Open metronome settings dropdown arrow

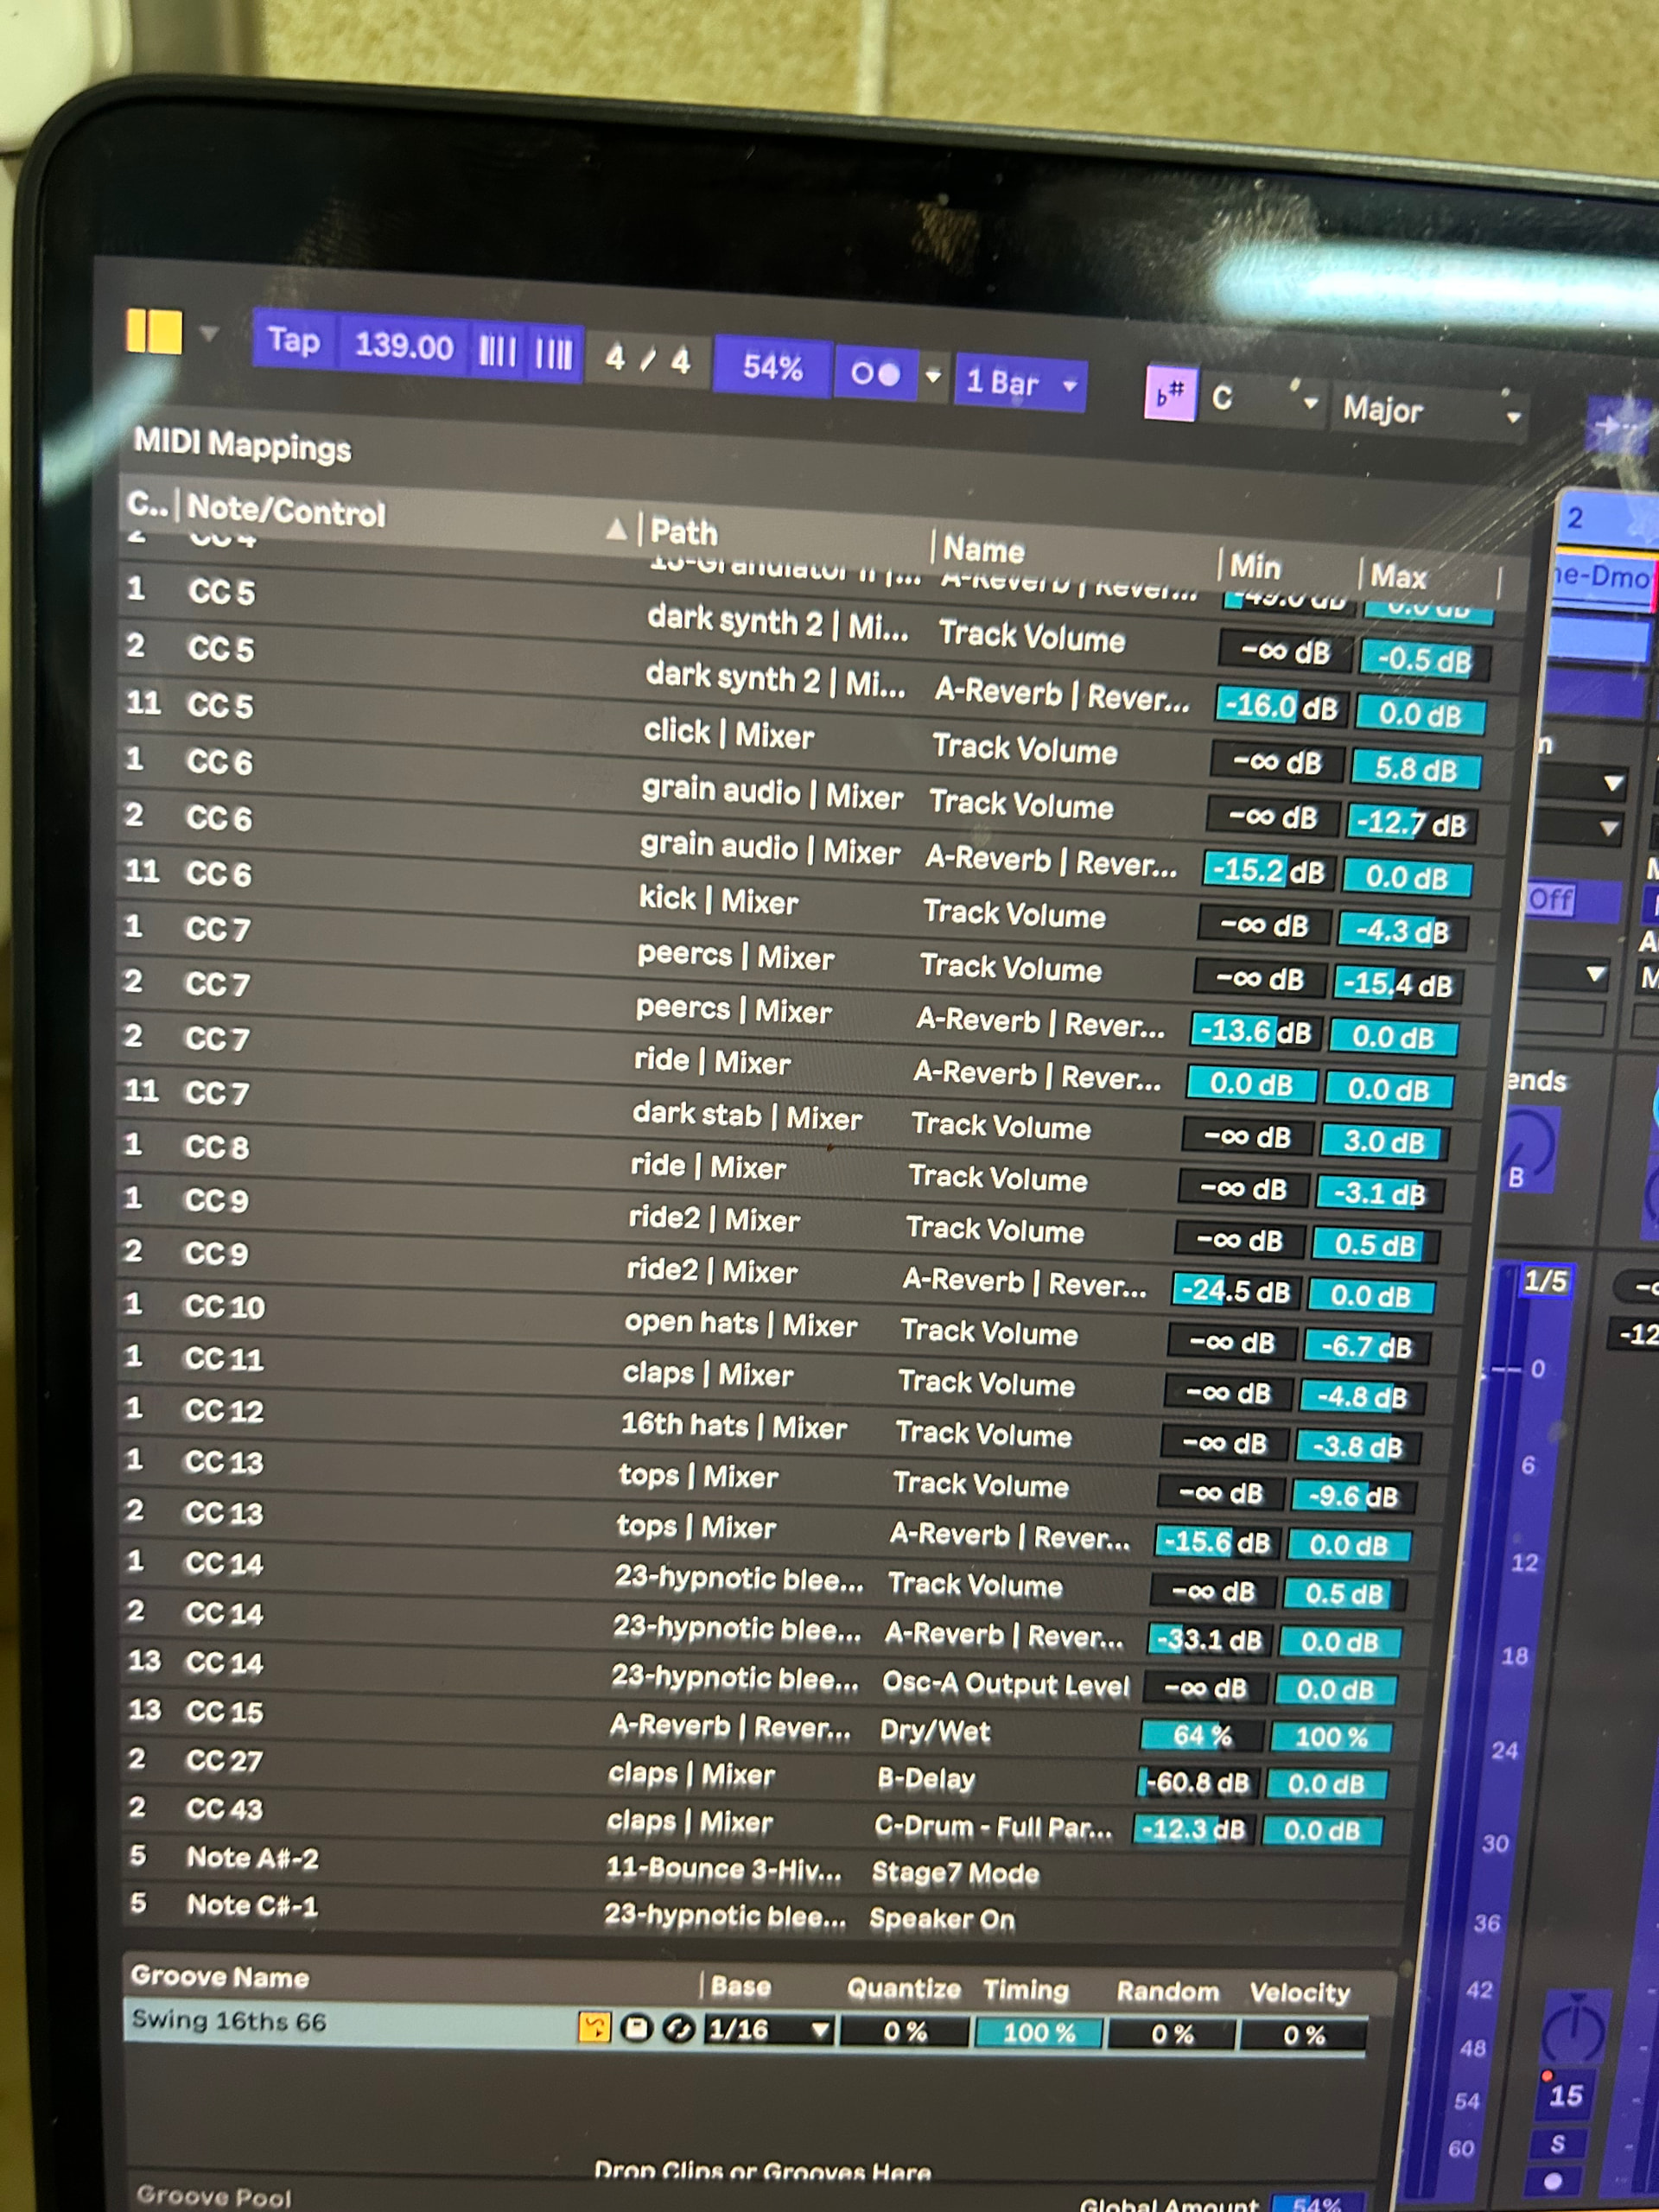tap(933, 376)
